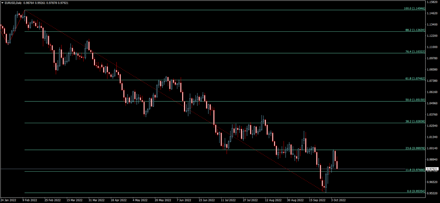The width and height of the screenshot is (440, 203).
Task: Click the 11 Jul 2022 date label
Action: click(229, 200)
